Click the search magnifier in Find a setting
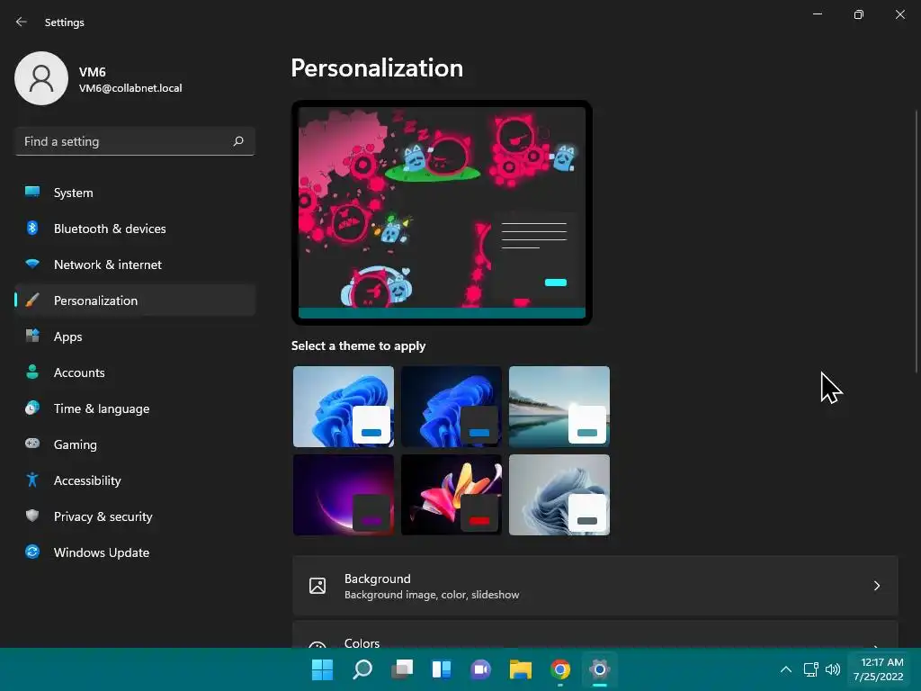 pyautogui.click(x=237, y=141)
